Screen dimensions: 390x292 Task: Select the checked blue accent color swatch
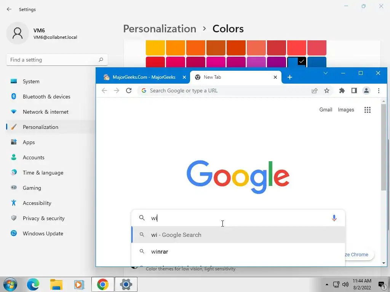click(x=296, y=62)
